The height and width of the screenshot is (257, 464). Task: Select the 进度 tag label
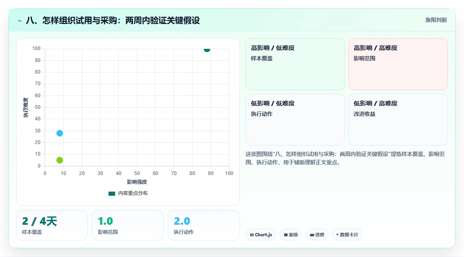(319, 235)
